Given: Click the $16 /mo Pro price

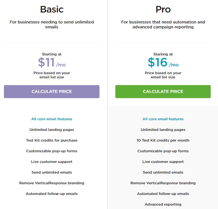Looking at the screenshot, I should click(163, 62).
